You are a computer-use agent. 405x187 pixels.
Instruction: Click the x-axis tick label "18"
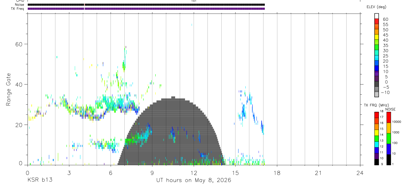[x=277, y=172]
